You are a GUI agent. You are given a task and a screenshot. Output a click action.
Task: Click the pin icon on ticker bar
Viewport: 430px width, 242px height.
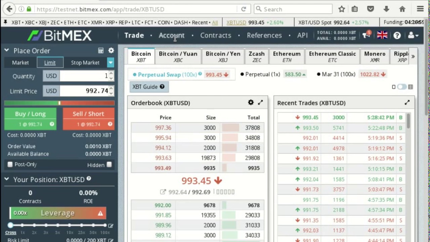5,23
